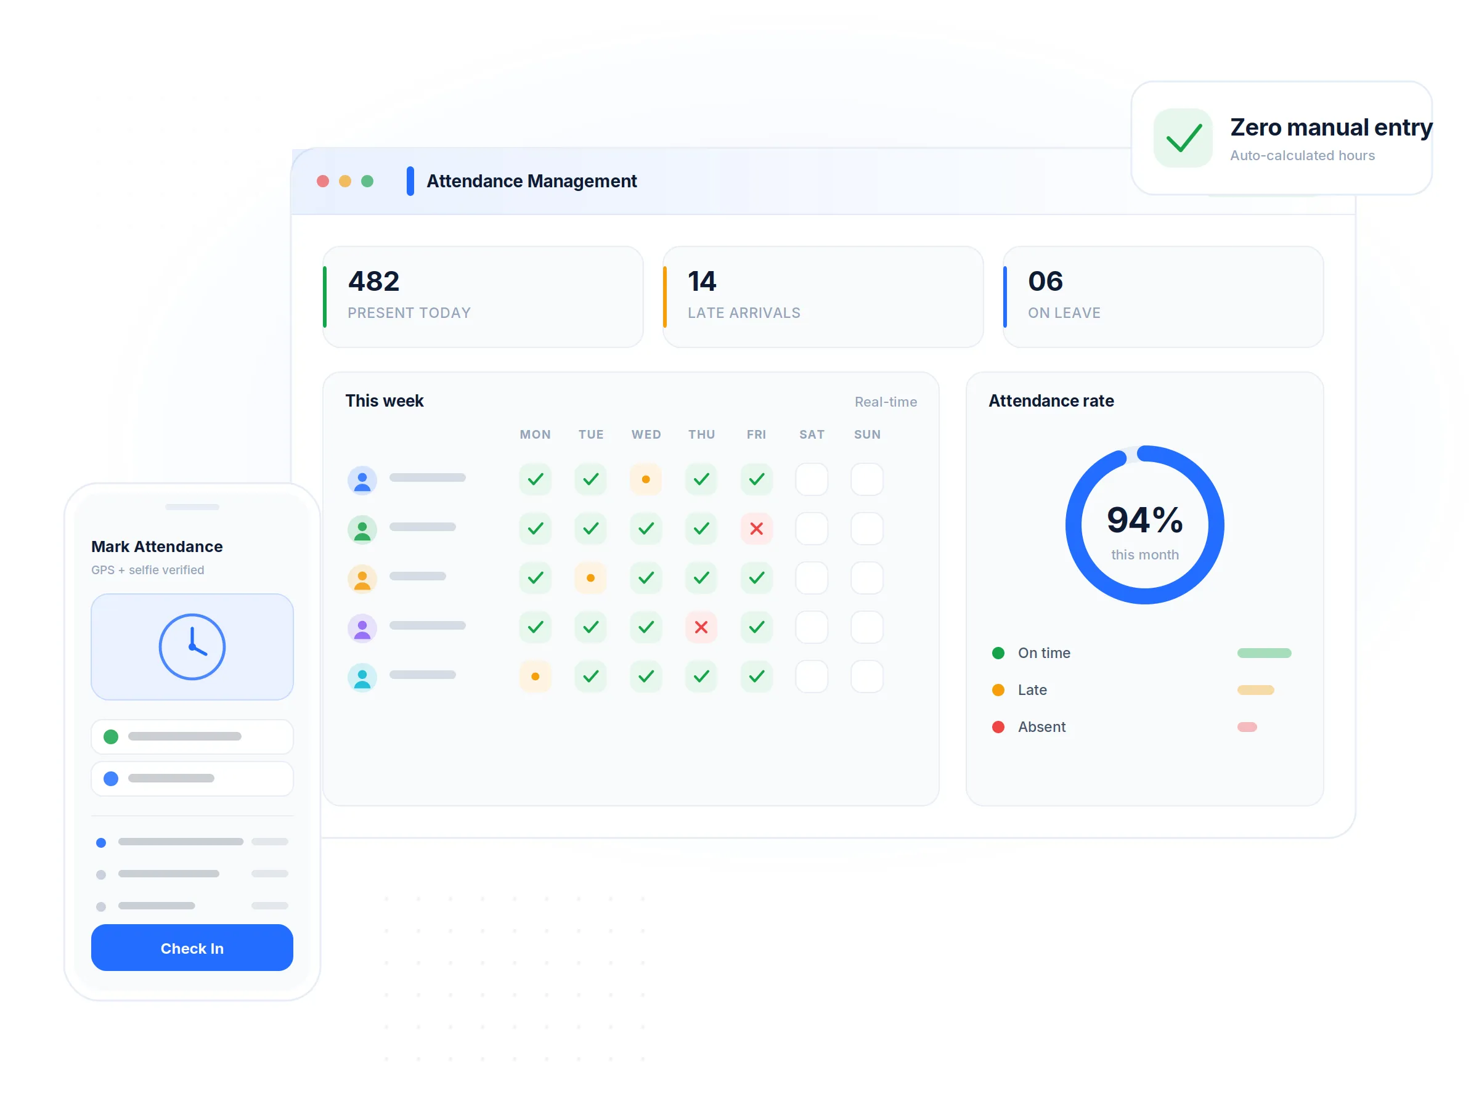Screen dimensions: 1479x1109
Task: Click the pink Absent legend bar
Action: (1247, 726)
